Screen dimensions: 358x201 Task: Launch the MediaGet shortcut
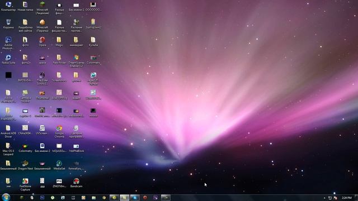[x=59, y=165]
